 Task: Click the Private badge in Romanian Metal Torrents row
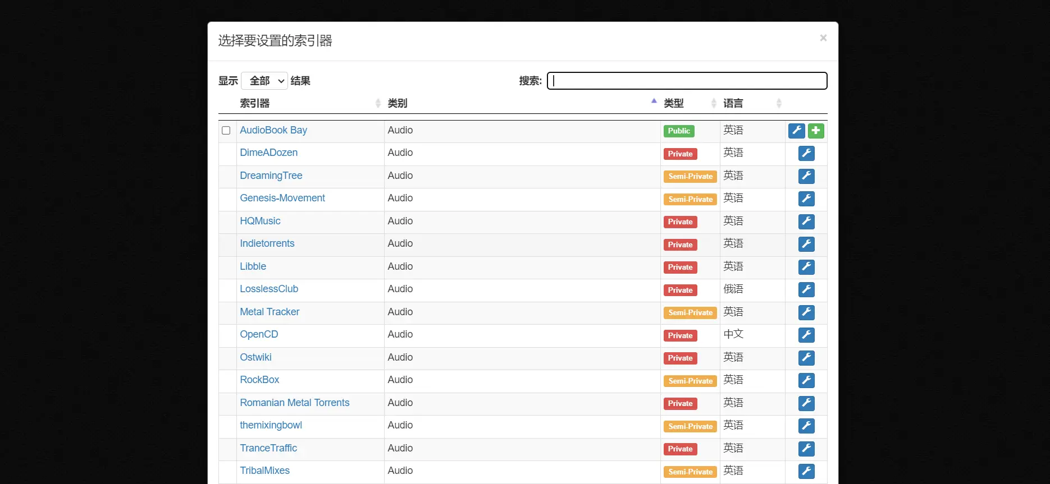click(680, 404)
